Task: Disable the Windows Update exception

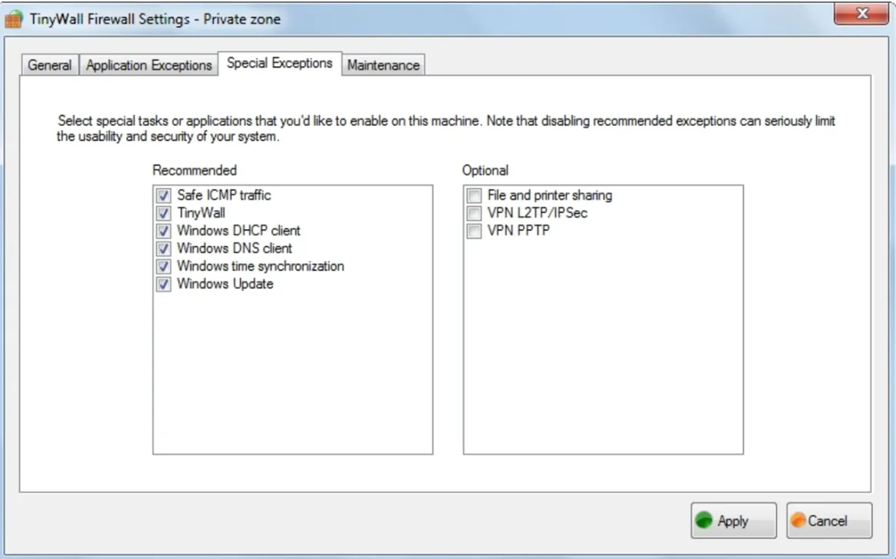Action: tap(163, 284)
